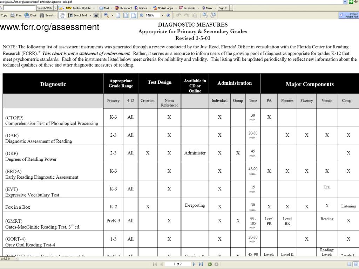Rotate the page clockwise
This screenshot has height=269, width=359.
click(205, 15)
